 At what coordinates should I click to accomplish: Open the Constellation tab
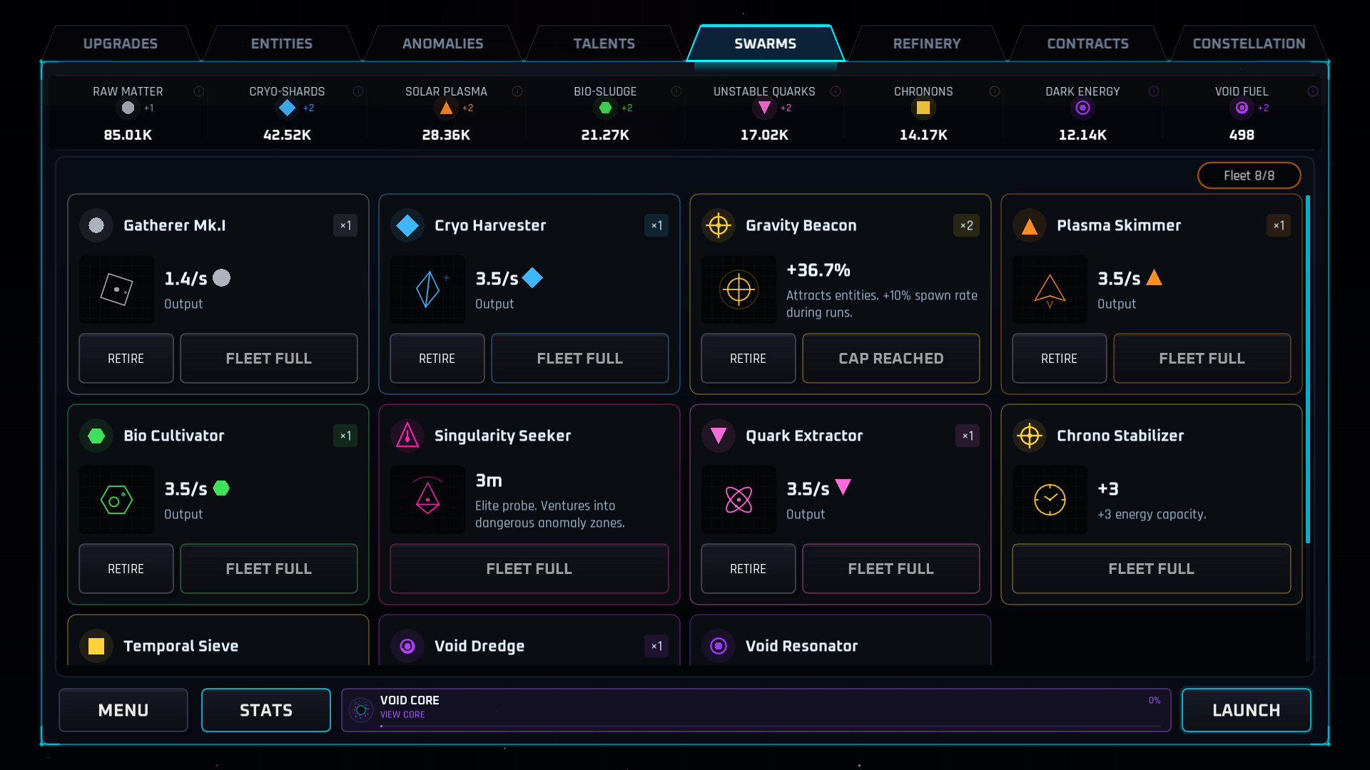click(1249, 43)
